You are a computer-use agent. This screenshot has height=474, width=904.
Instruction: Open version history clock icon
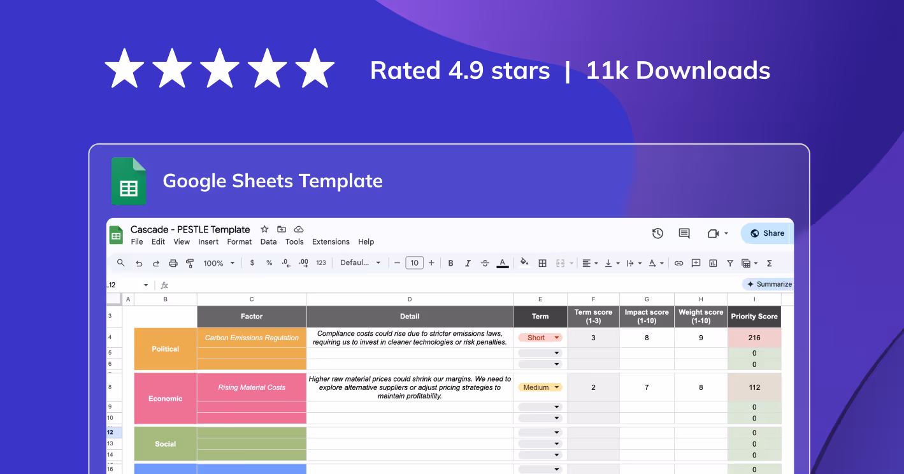coord(658,233)
